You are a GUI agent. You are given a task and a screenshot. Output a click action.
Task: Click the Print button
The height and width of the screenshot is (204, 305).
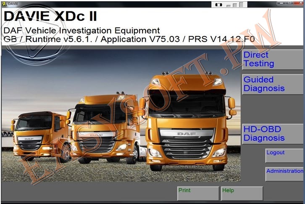coord(198,194)
